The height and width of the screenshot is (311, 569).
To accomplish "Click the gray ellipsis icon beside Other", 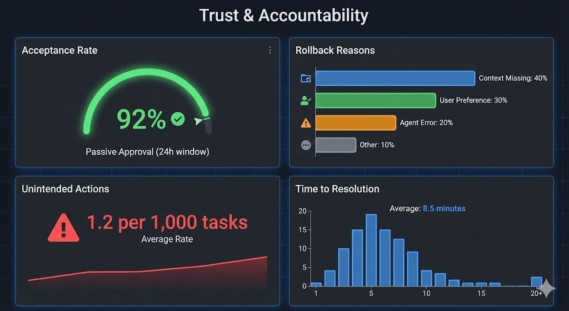I will coord(306,145).
